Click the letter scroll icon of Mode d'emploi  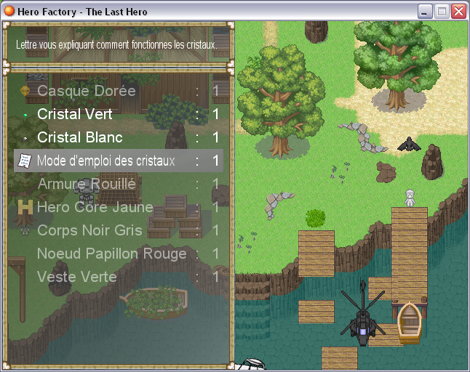point(25,161)
